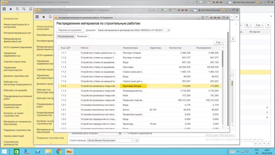The width and height of the screenshot is (275, 155).
Task: Click the M- button in distribution dialog title bar
Action: (219, 18)
